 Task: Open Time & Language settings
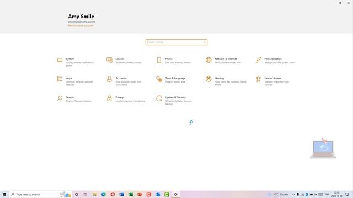[172, 80]
